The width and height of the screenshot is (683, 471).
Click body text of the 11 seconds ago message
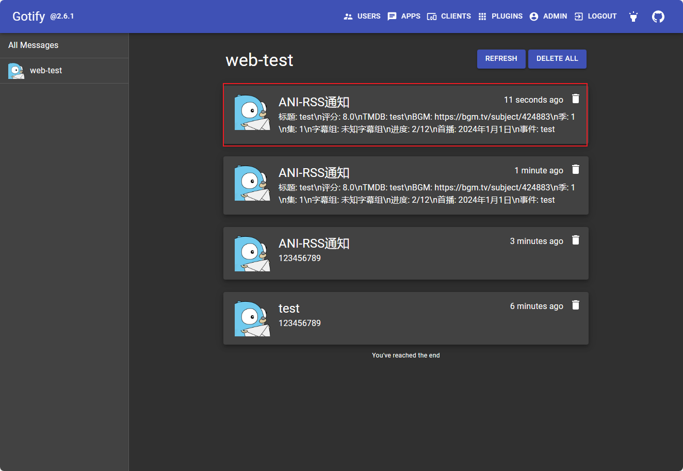point(427,123)
